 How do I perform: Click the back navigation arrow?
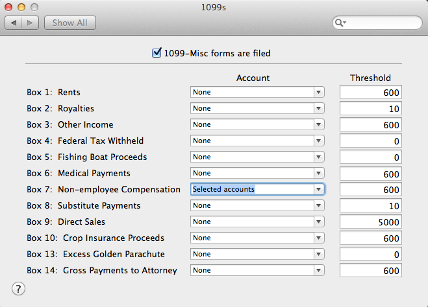tap(14, 23)
